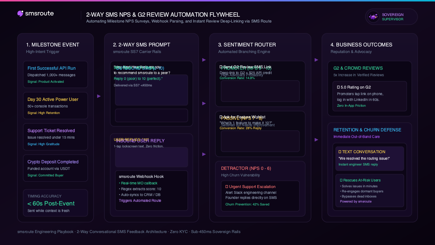The height and width of the screenshot is (245, 435).
Task: Click the 'Re-engages dormant buyers' bullet
Action: [362, 191]
